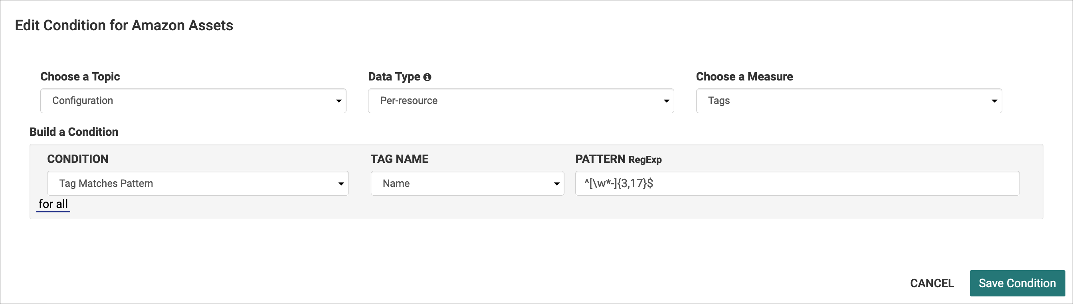Viewport: 1073px width, 304px height.
Task: Open the Tag Name dropdown
Action: 467,183
